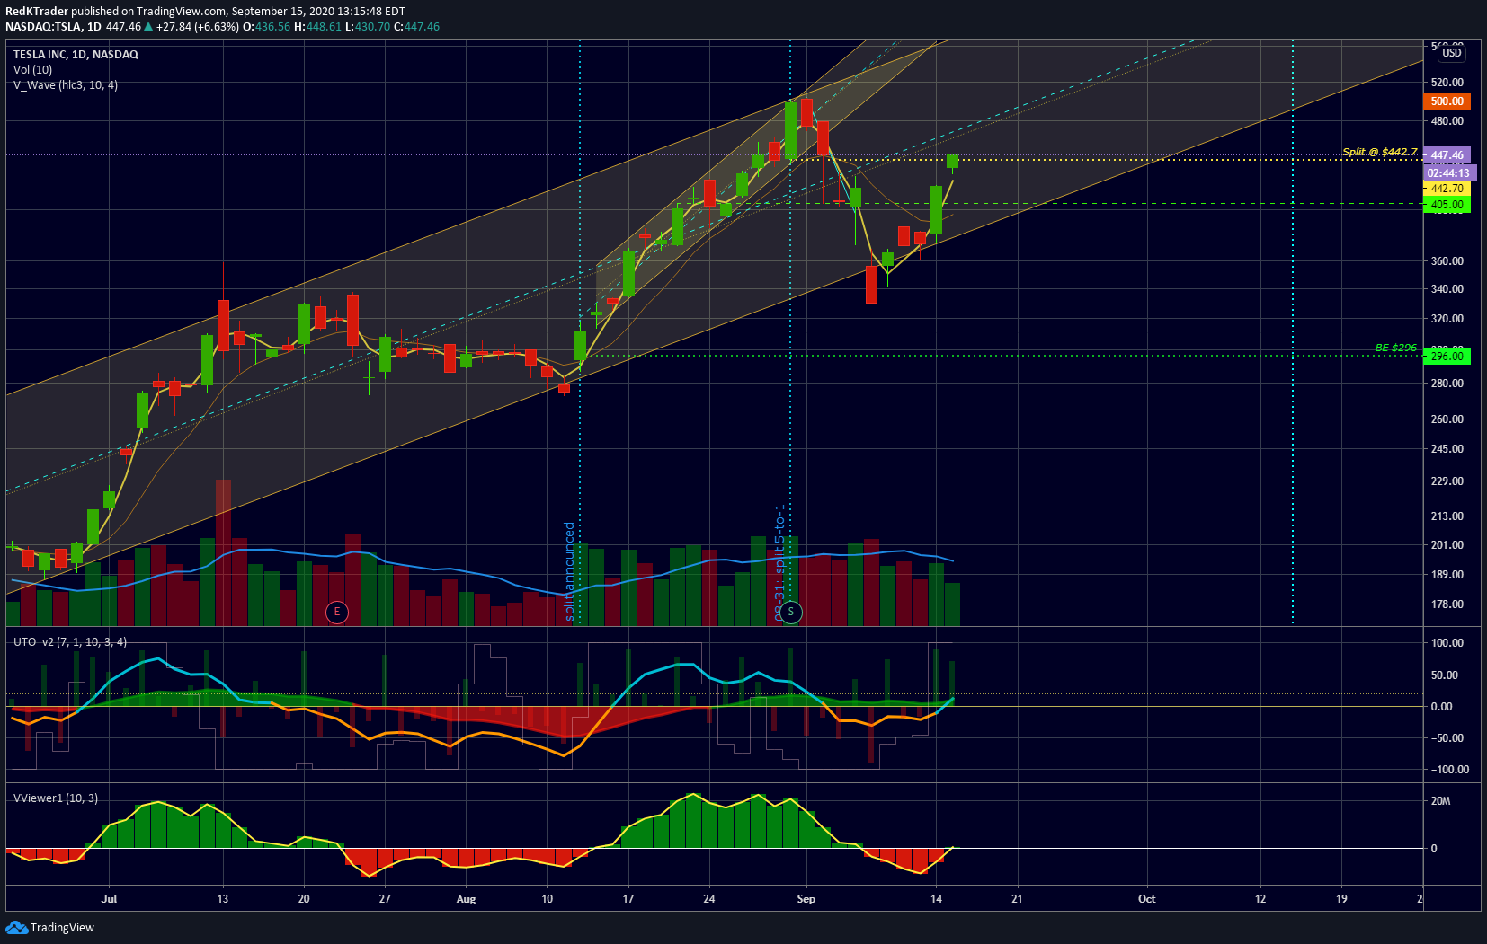1487x944 pixels.
Task: Click the vertical 'split announced' label
Action: [x=569, y=571]
